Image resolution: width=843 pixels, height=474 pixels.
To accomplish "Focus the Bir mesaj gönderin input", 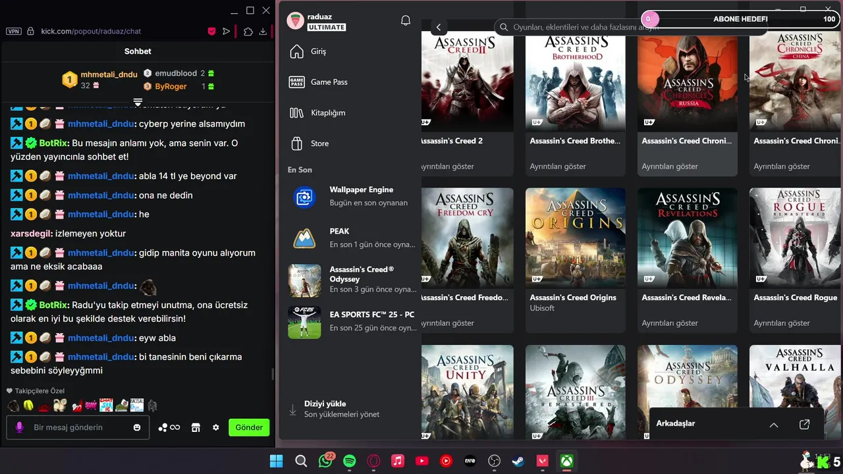I will 79,427.
